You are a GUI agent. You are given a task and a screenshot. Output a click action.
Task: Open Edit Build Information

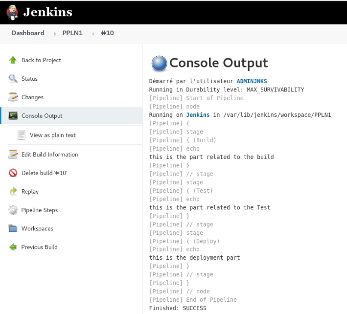point(50,155)
